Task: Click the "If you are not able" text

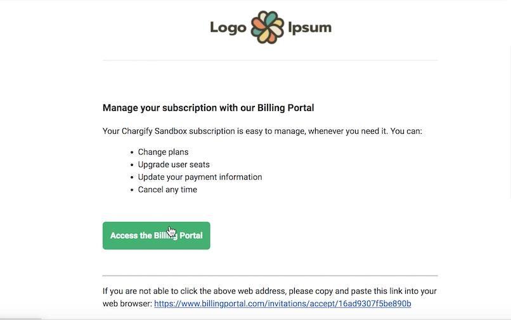Action: 269,291
